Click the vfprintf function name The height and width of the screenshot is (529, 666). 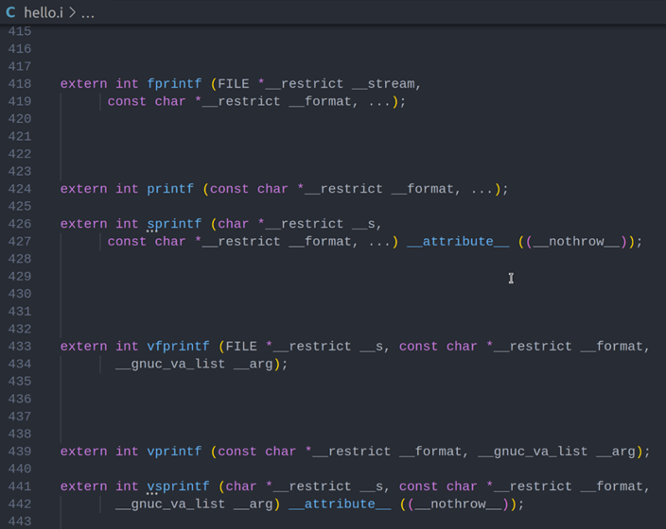click(x=178, y=346)
